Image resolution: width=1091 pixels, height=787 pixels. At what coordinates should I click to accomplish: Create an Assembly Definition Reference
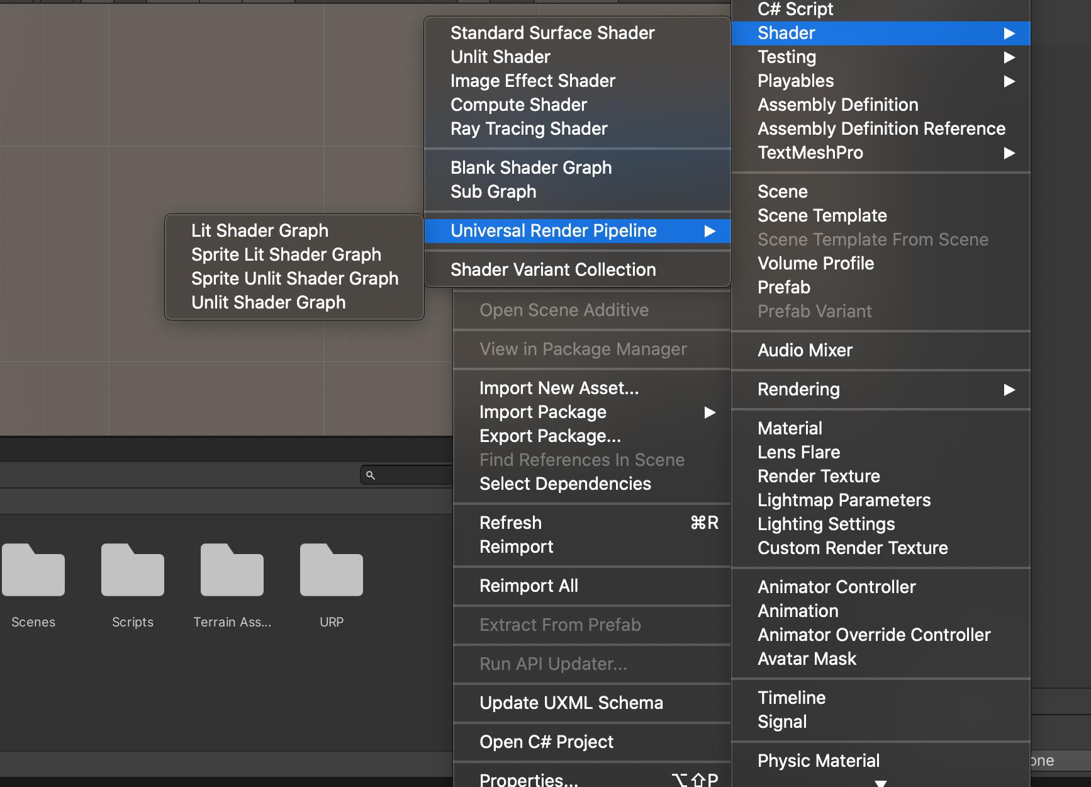[x=881, y=129]
